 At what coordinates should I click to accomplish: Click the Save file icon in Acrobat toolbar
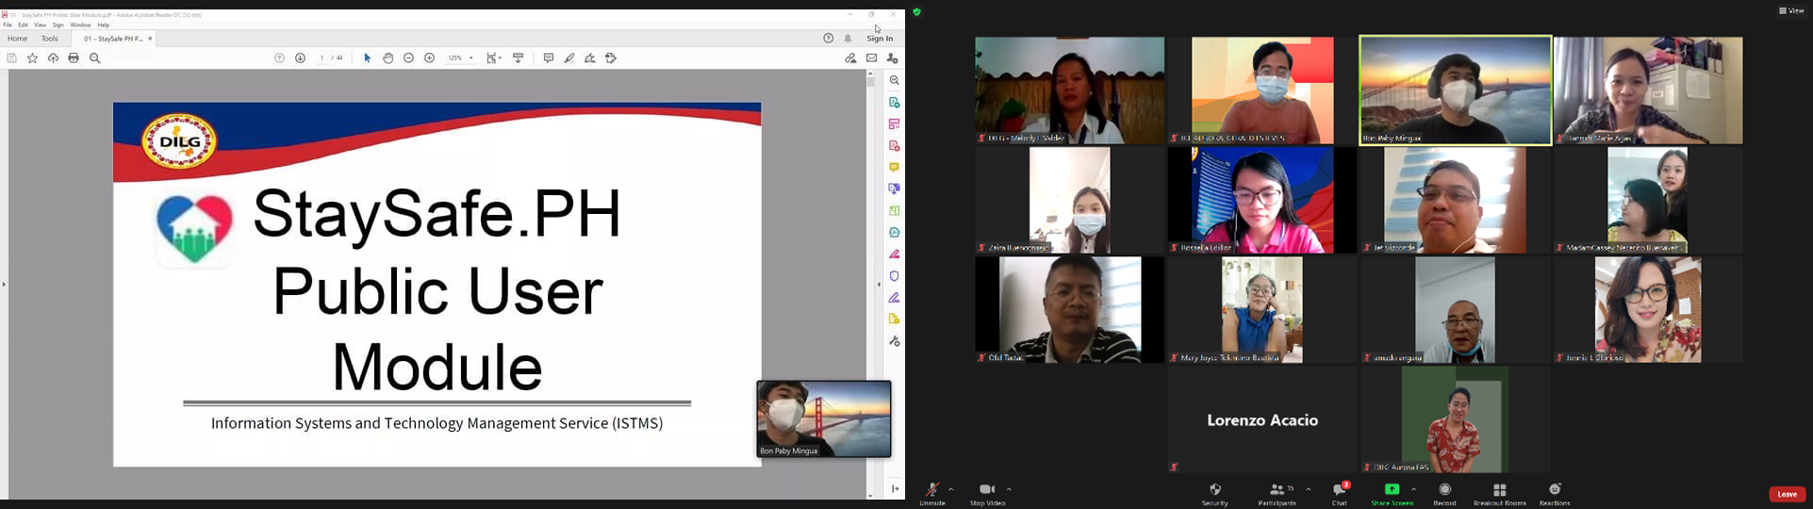(x=11, y=58)
